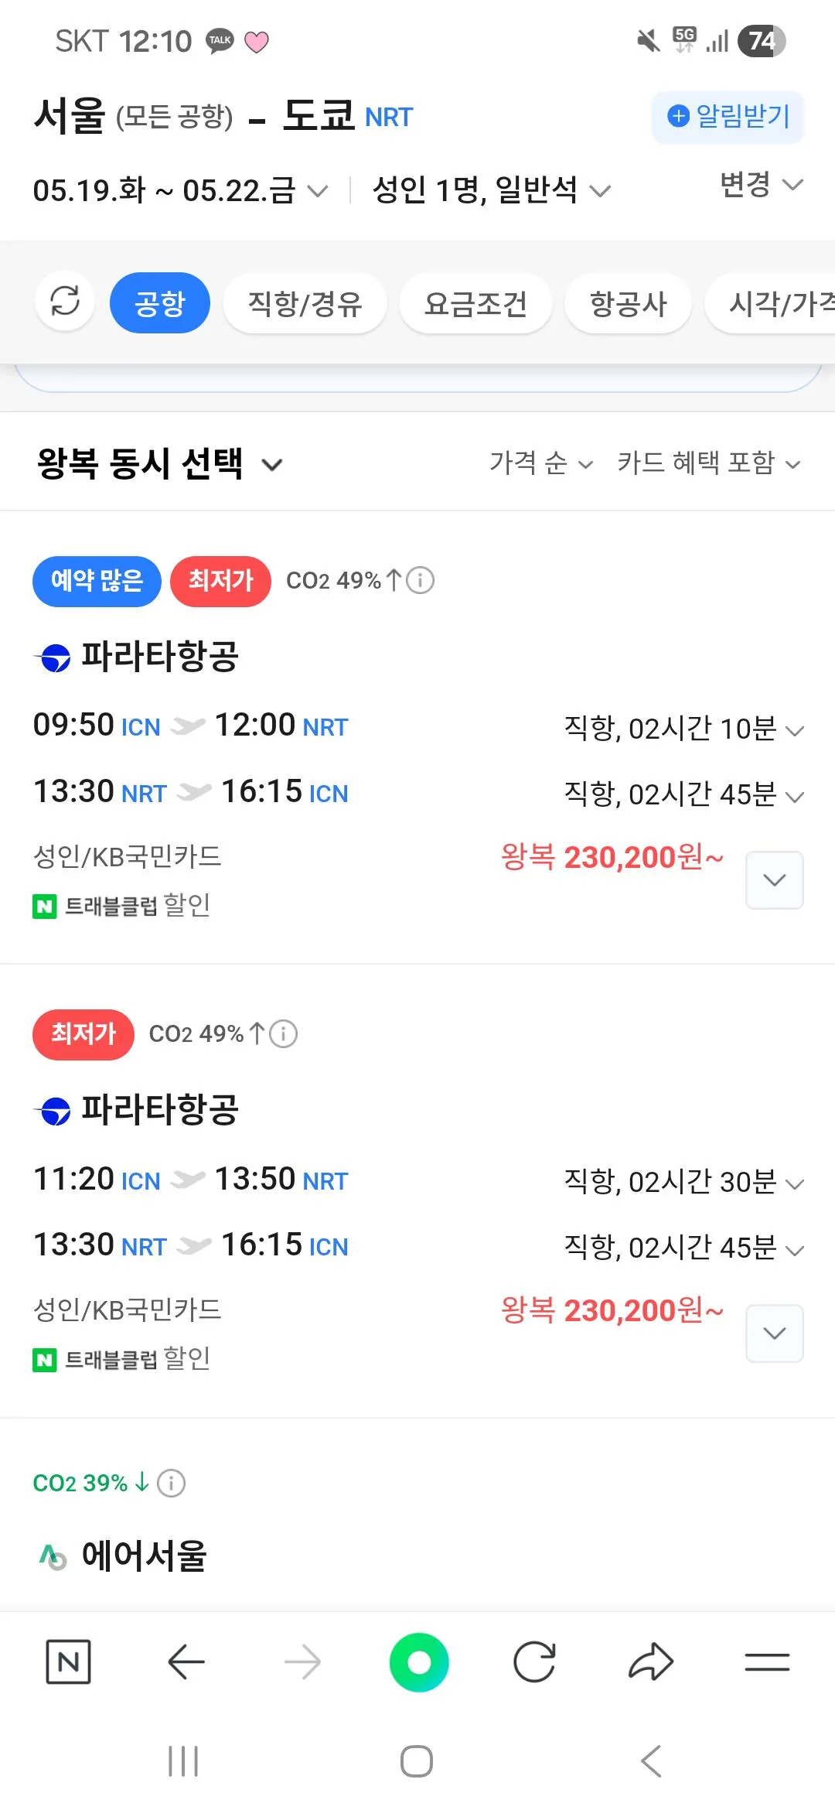Open the 왕복 동시 선택 menu
This screenshot has width=835, height=1810.
159,464
